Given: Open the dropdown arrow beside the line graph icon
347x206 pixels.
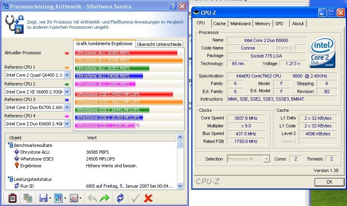Looking at the screenshot, I should pyautogui.click(x=80, y=198).
